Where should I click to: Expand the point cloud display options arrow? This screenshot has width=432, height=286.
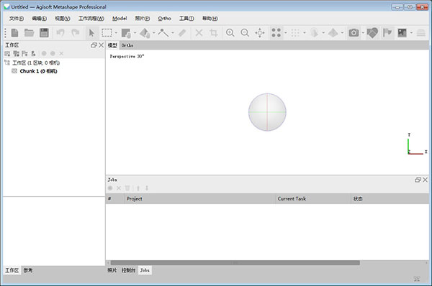coord(285,33)
